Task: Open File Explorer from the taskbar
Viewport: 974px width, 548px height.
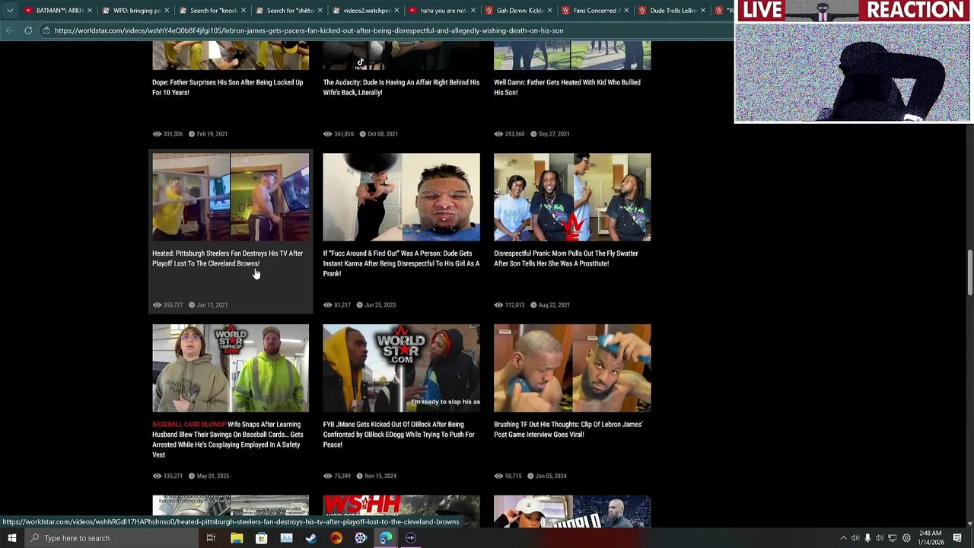Action: 237,538
